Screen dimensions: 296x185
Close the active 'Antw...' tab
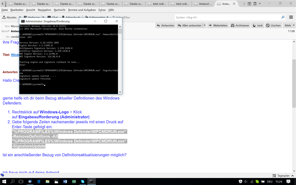234,4
